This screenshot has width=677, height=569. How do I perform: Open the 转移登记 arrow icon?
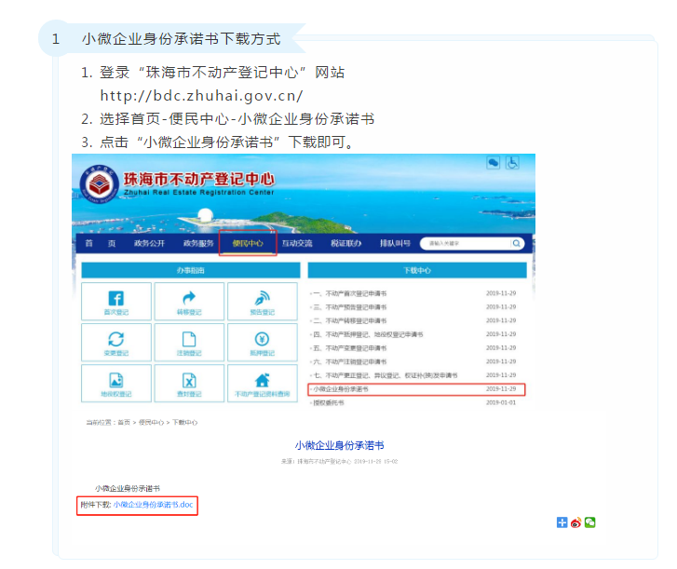(189, 301)
